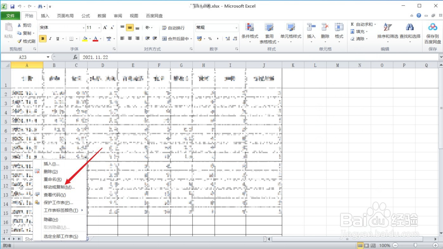The image size is (443, 249).
Task: Open Cell Styles (单元格样式)
Action: (x=291, y=33)
